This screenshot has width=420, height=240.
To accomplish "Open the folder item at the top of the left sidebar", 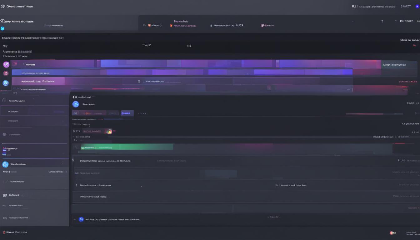I will (x=4, y=101).
